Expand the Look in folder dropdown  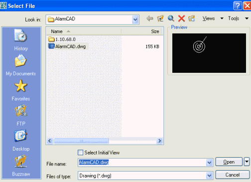(135, 19)
